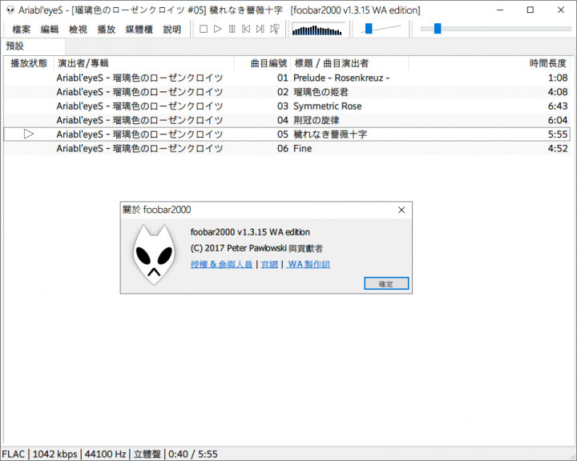Close the 關於 foobar2000 dialog
577x461 pixels.
401,210
